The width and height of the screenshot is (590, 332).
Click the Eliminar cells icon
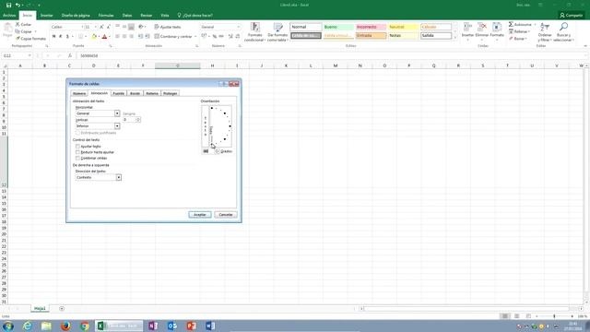click(481, 27)
